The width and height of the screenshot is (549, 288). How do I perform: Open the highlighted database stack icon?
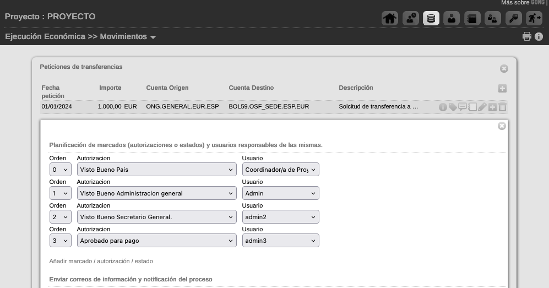(431, 18)
